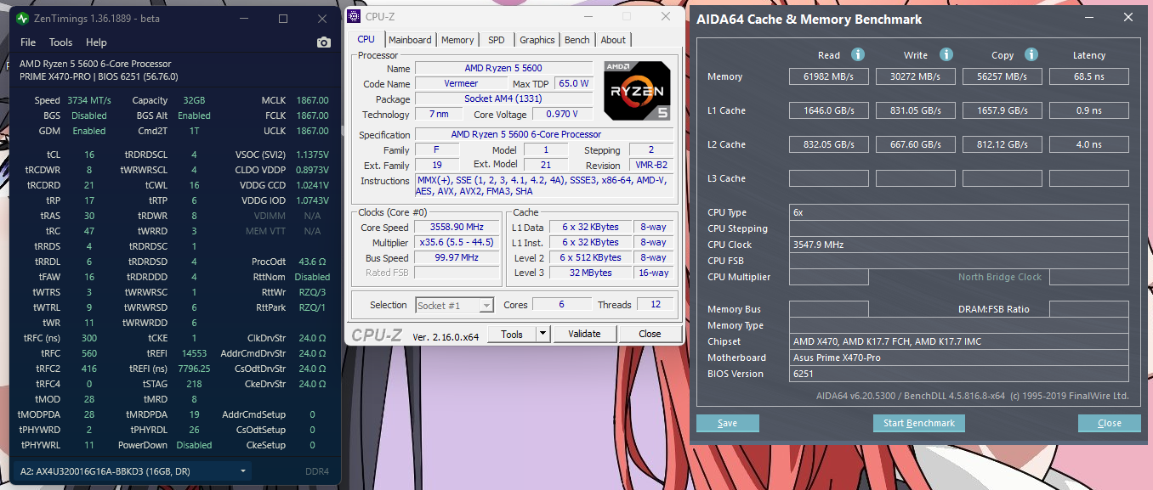Click the Level 3 cache value 32 MBytes

coord(591,273)
